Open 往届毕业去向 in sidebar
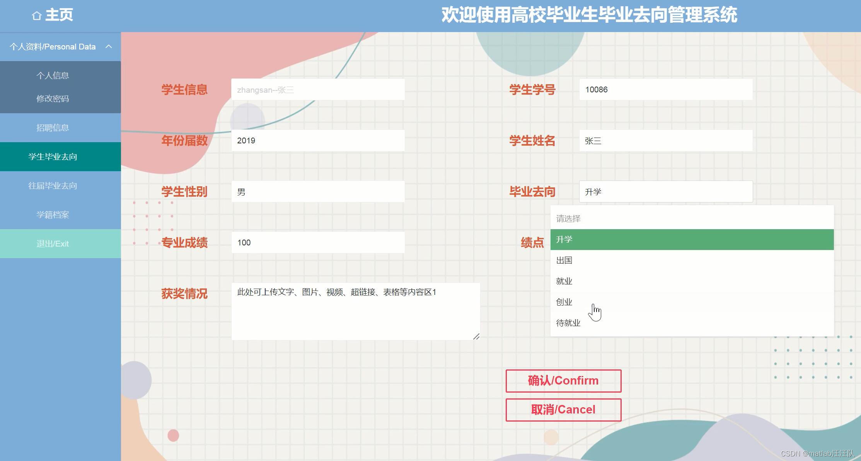The image size is (861, 461). tap(53, 185)
